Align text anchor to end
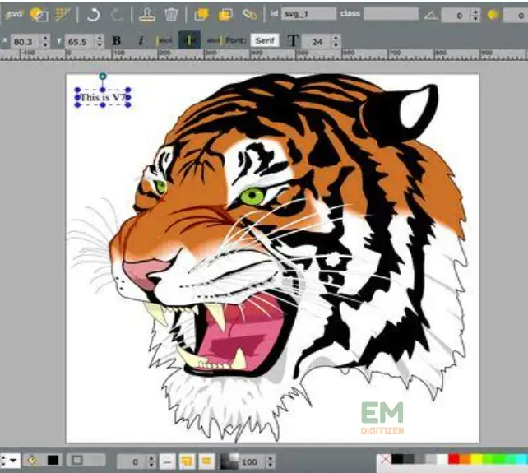Image resolution: width=528 pixels, height=473 pixels. click(215, 41)
